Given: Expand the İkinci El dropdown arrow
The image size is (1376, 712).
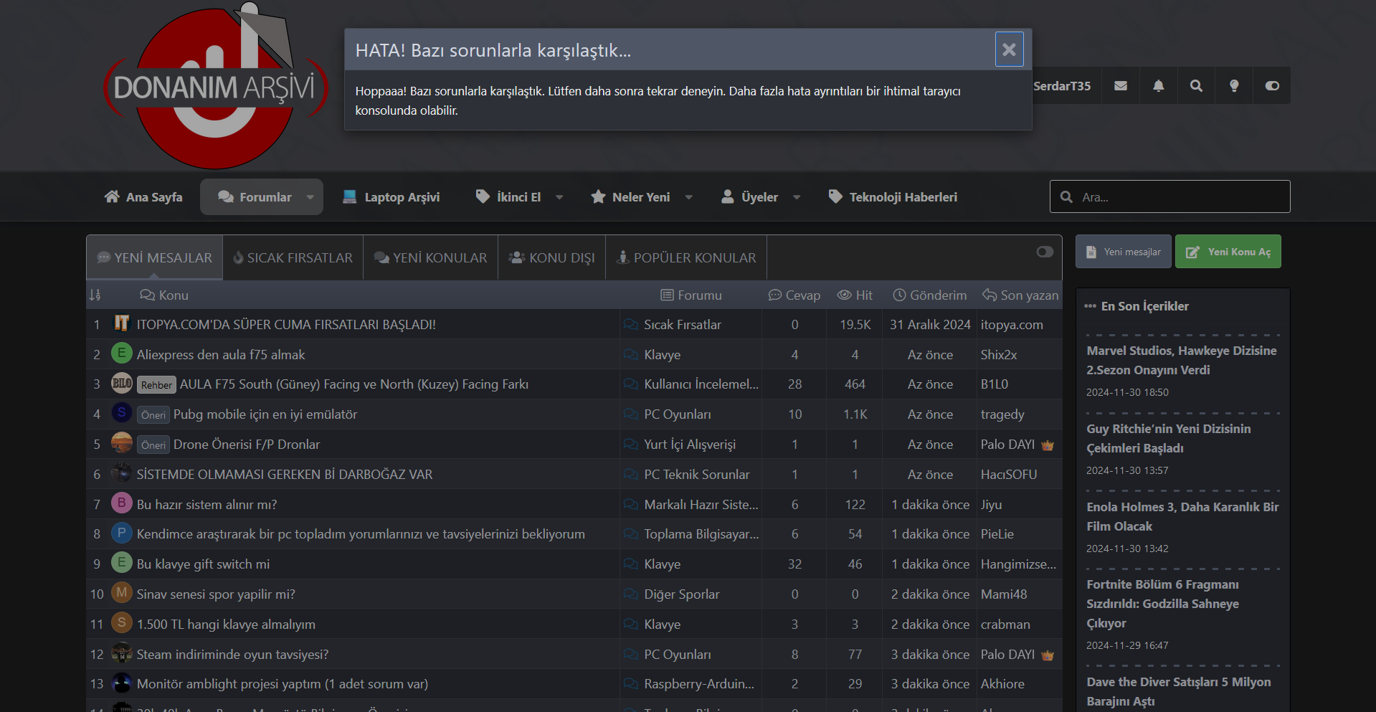Looking at the screenshot, I should pos(559,197).
